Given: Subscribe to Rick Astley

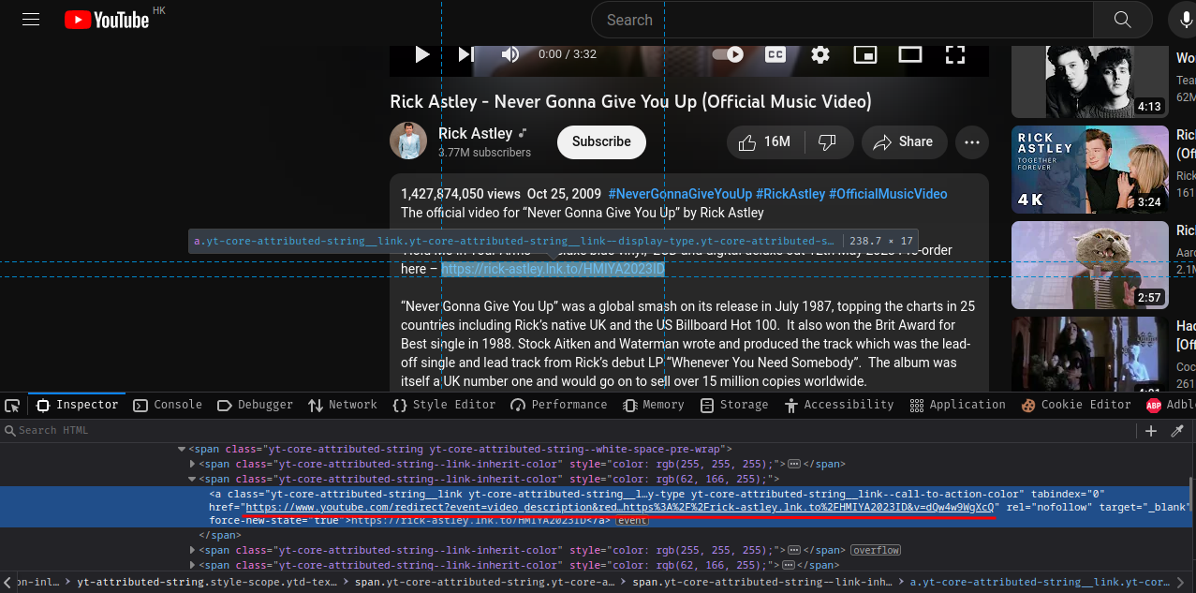Looking at the screenshot, I should 601,141.
